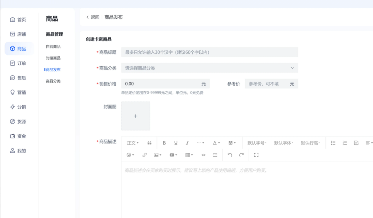
Task: Open the insert image dropdown
Action: click(157, 155)
